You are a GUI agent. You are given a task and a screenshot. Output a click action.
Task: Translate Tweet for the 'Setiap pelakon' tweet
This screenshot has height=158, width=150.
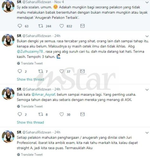coord(30,155)
